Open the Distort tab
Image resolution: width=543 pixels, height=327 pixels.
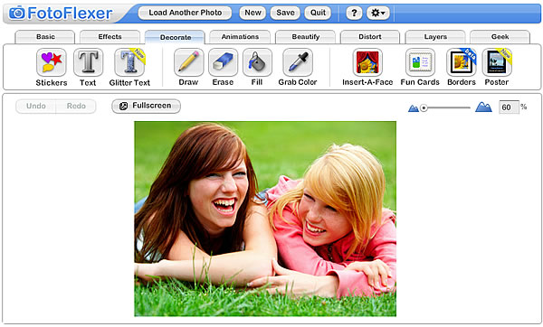click(370, 37)
